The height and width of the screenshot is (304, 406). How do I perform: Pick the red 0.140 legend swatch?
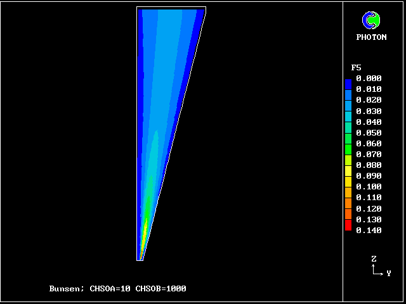[x=348, y=227]
